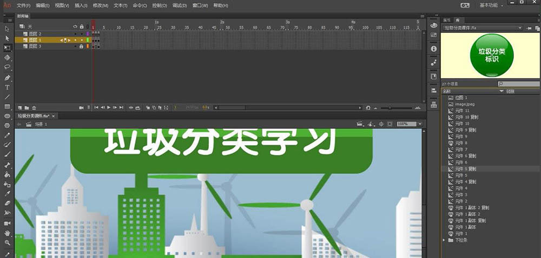This screenshot has height=258, width=541.
Task: Open the timeline panel options menu
Action: [x=422, y=16]
